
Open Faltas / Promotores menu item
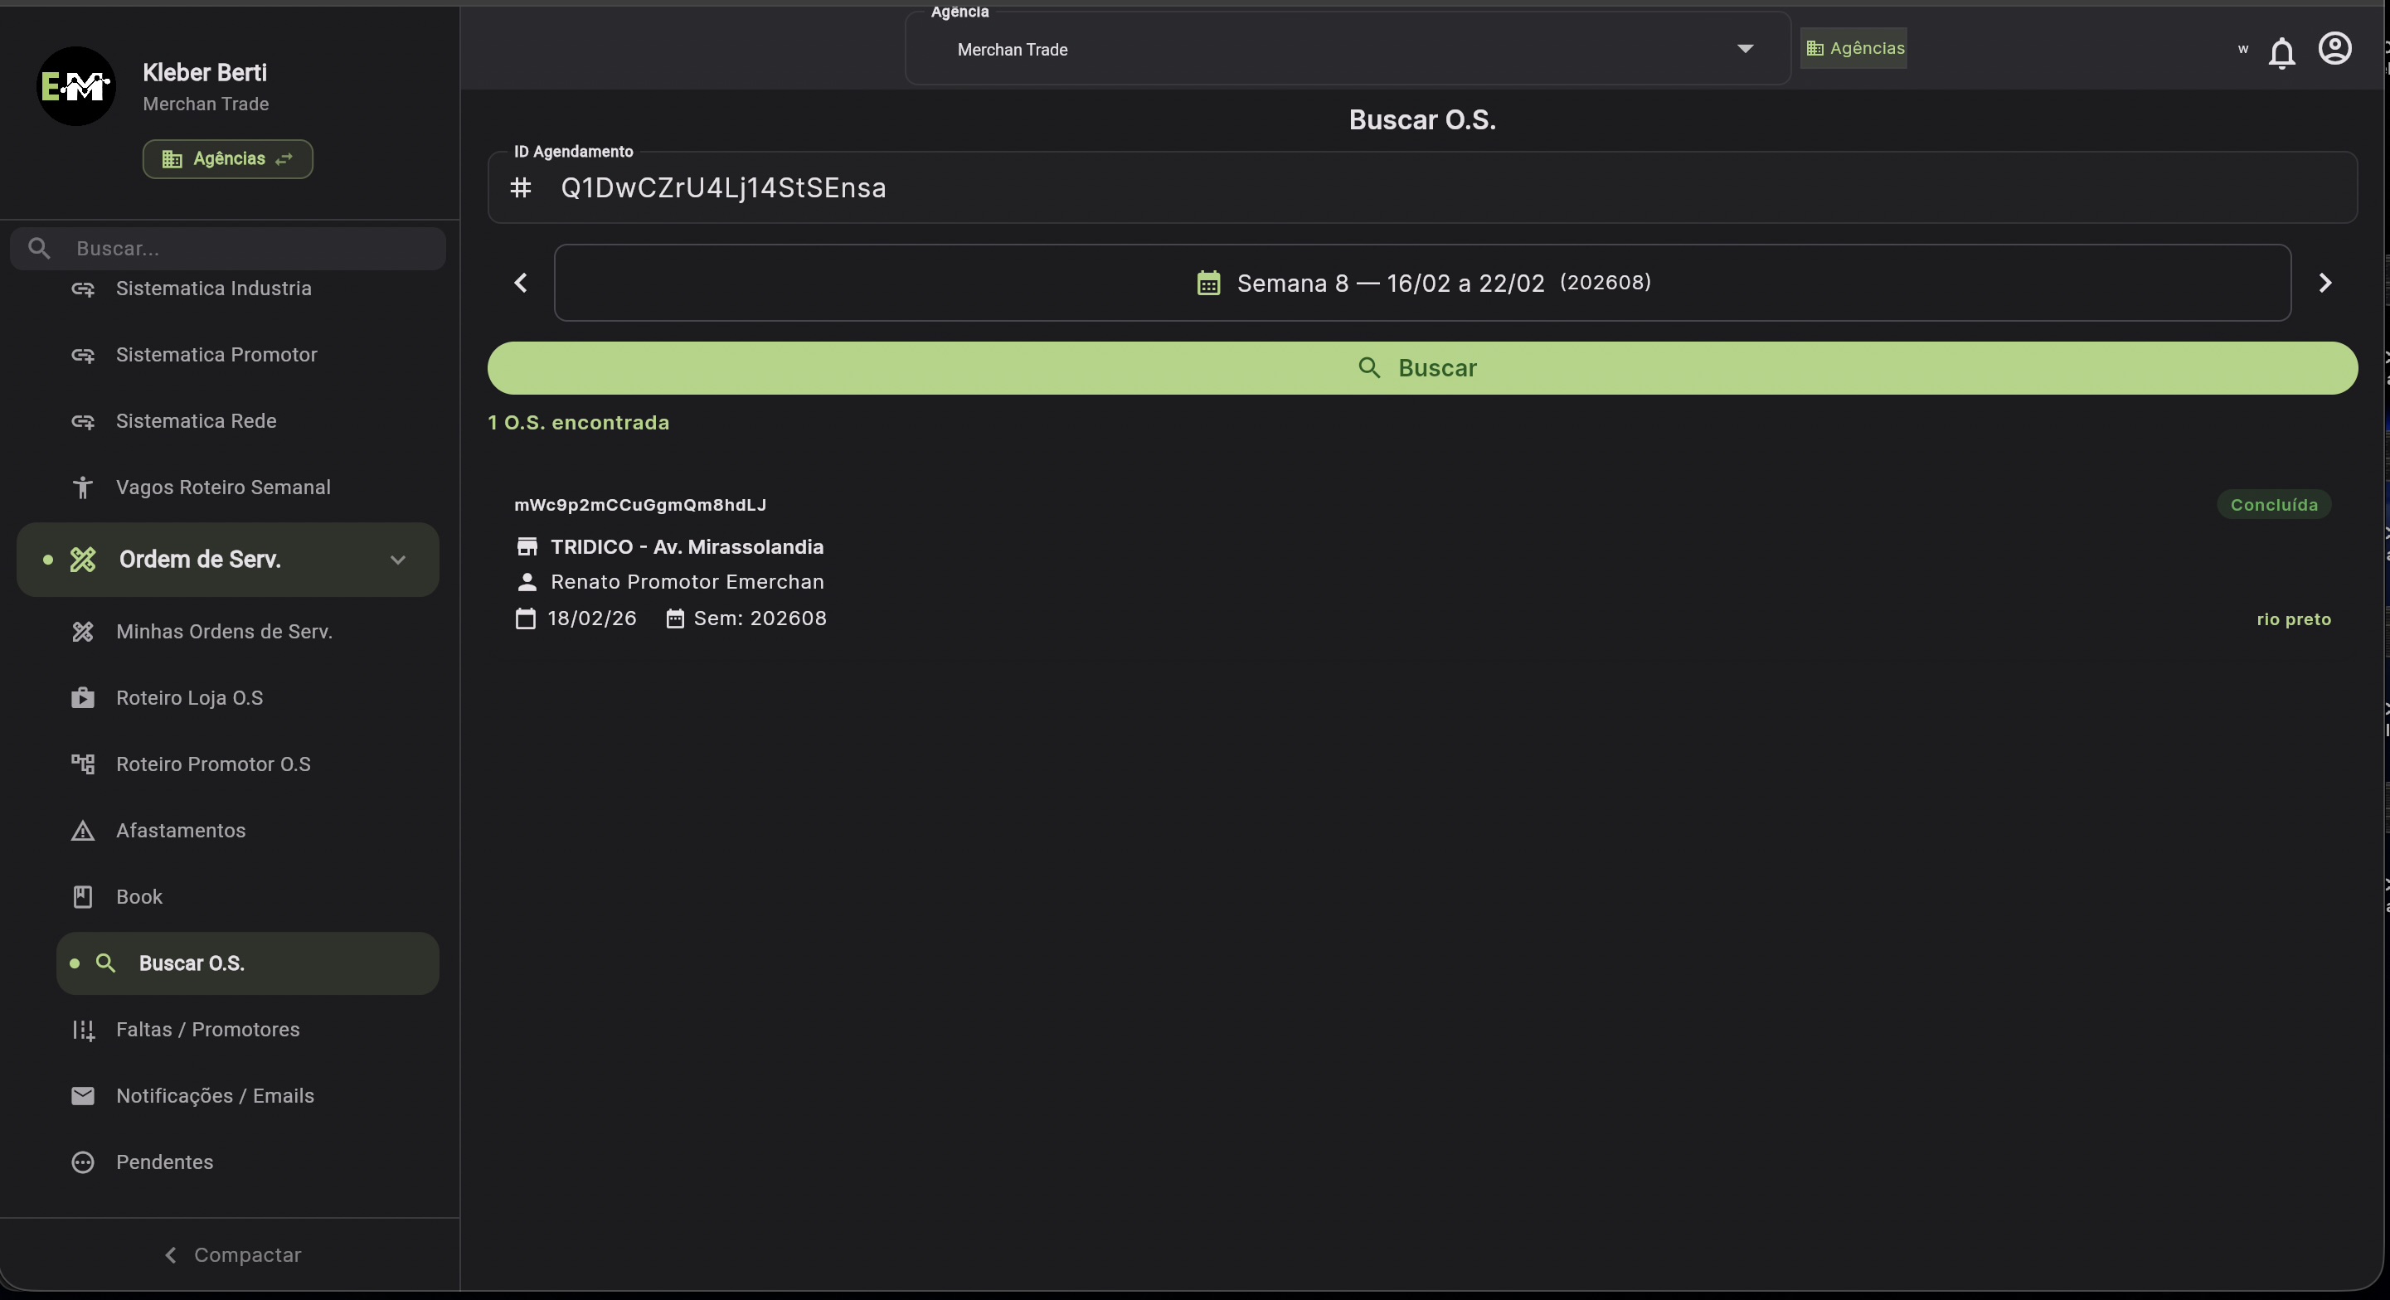click(x=206, y=1029)
